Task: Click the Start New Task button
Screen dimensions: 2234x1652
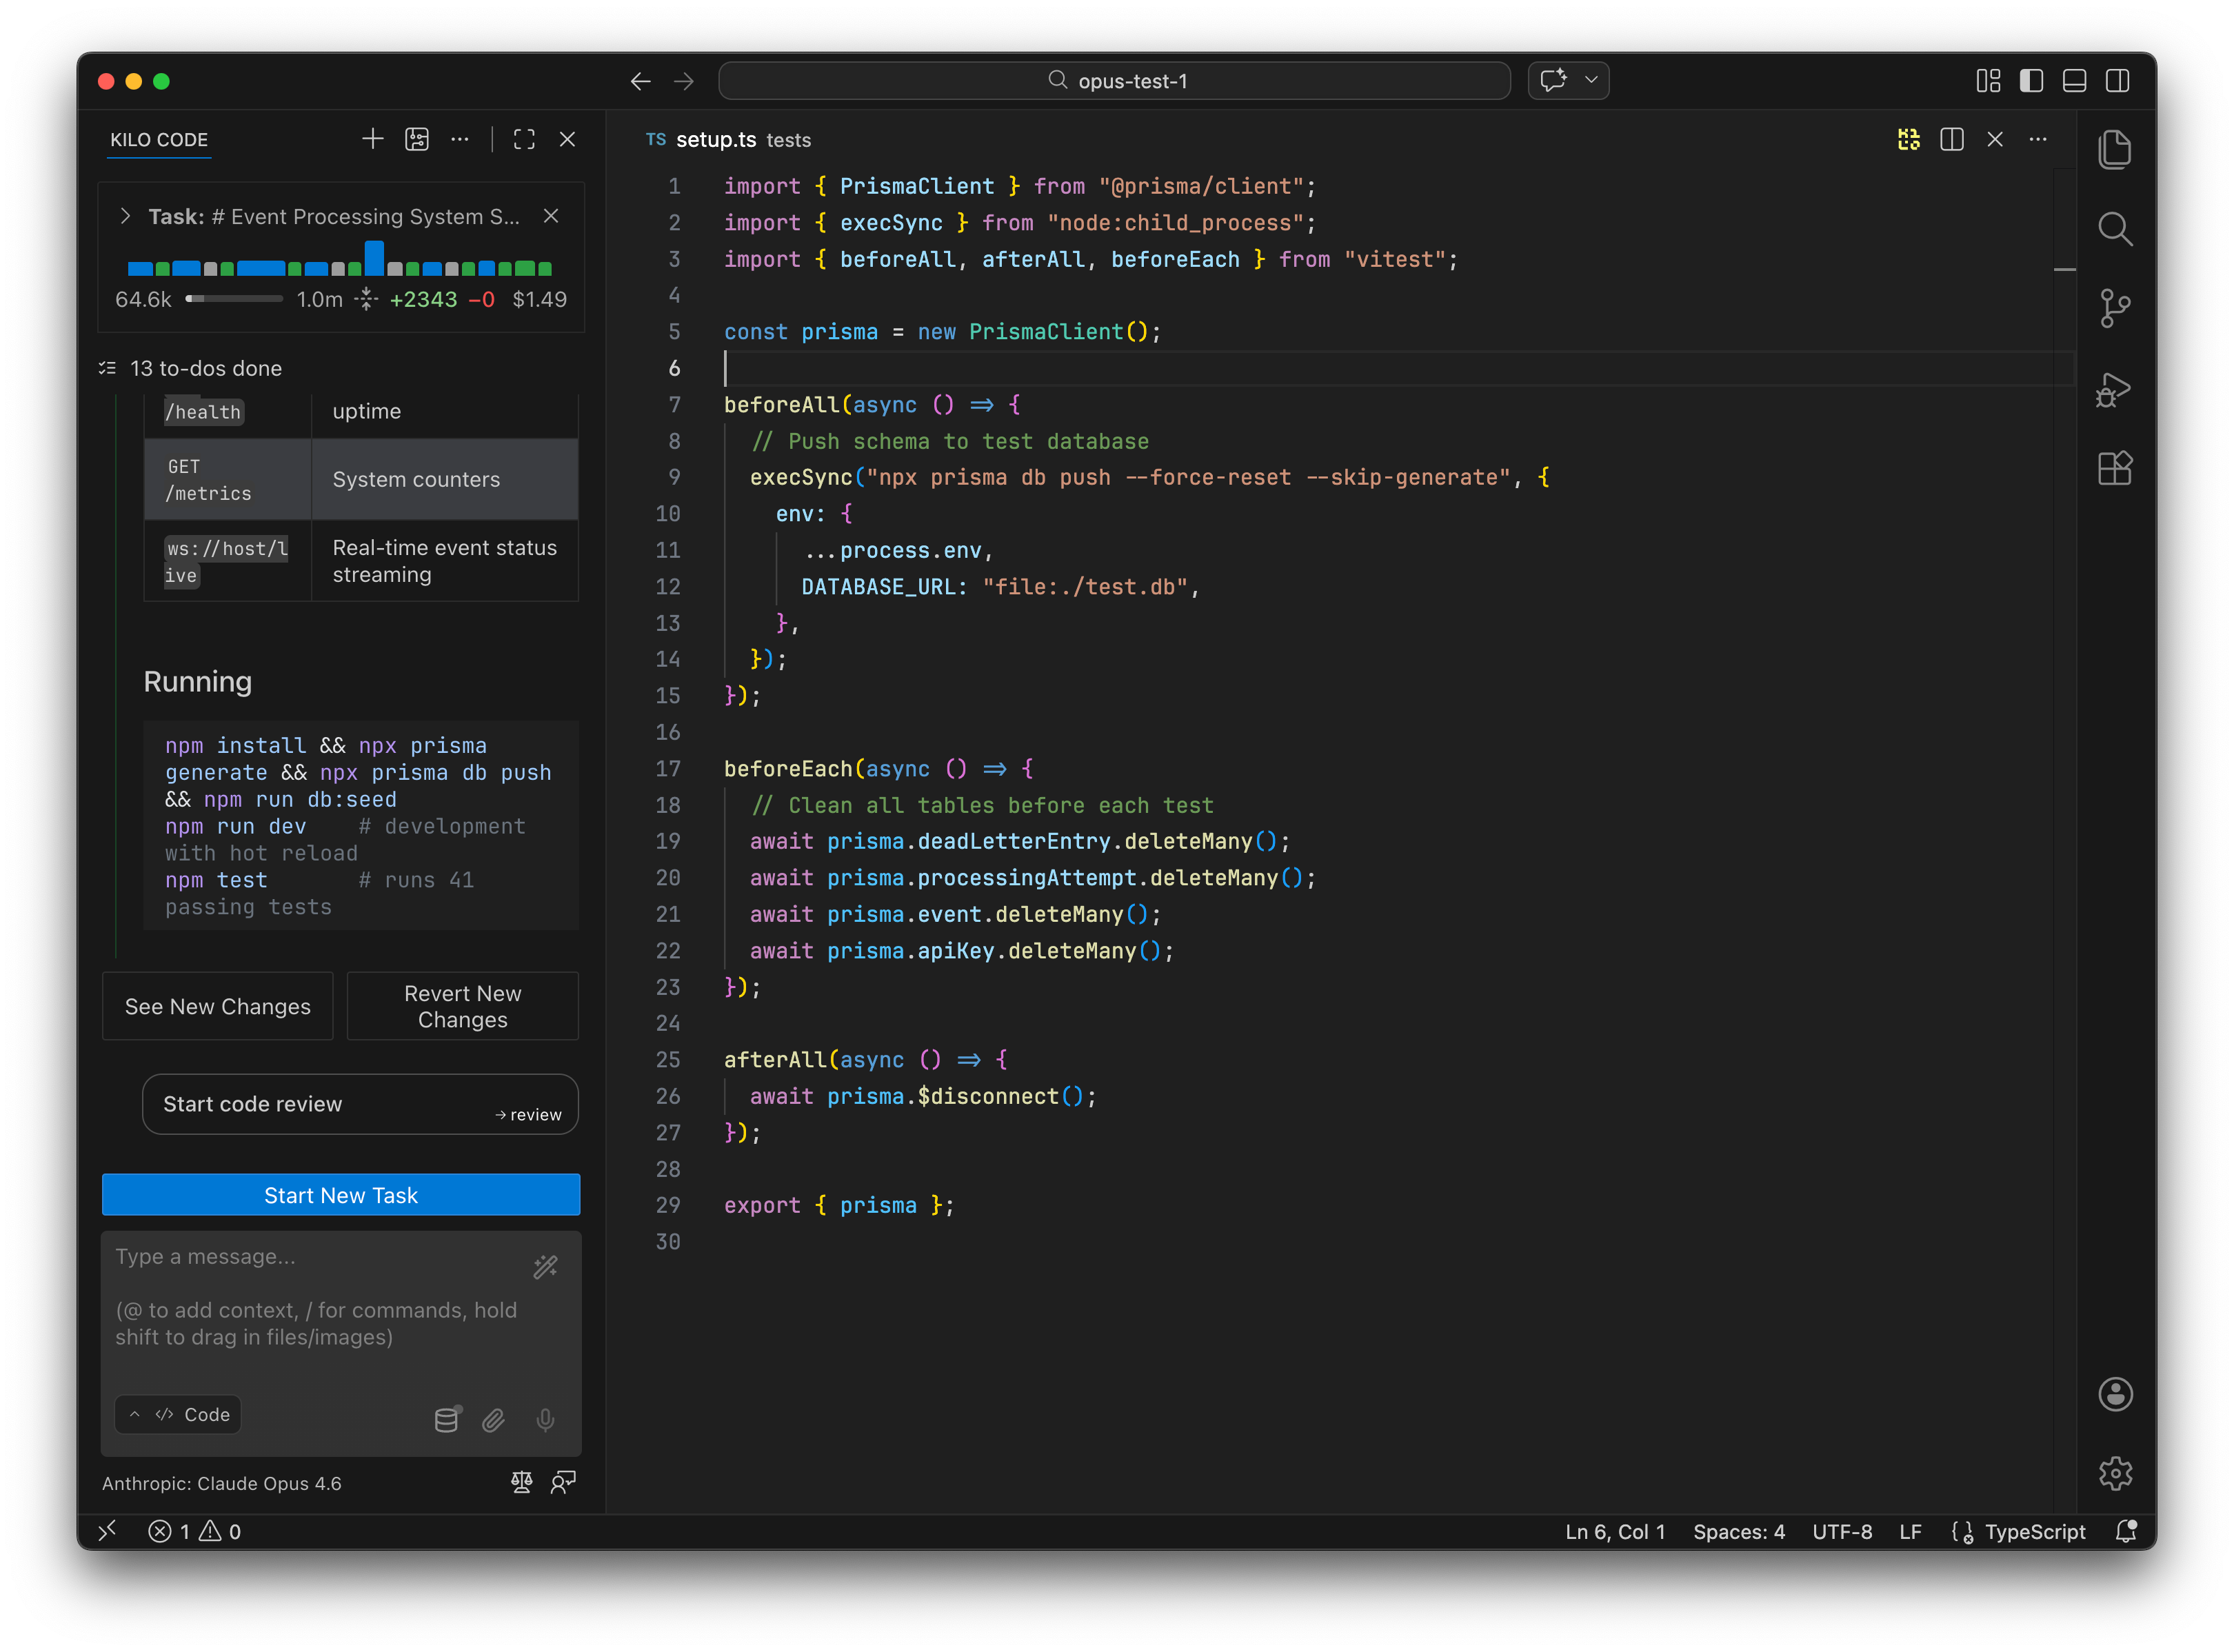Action: pos(340,1195)
